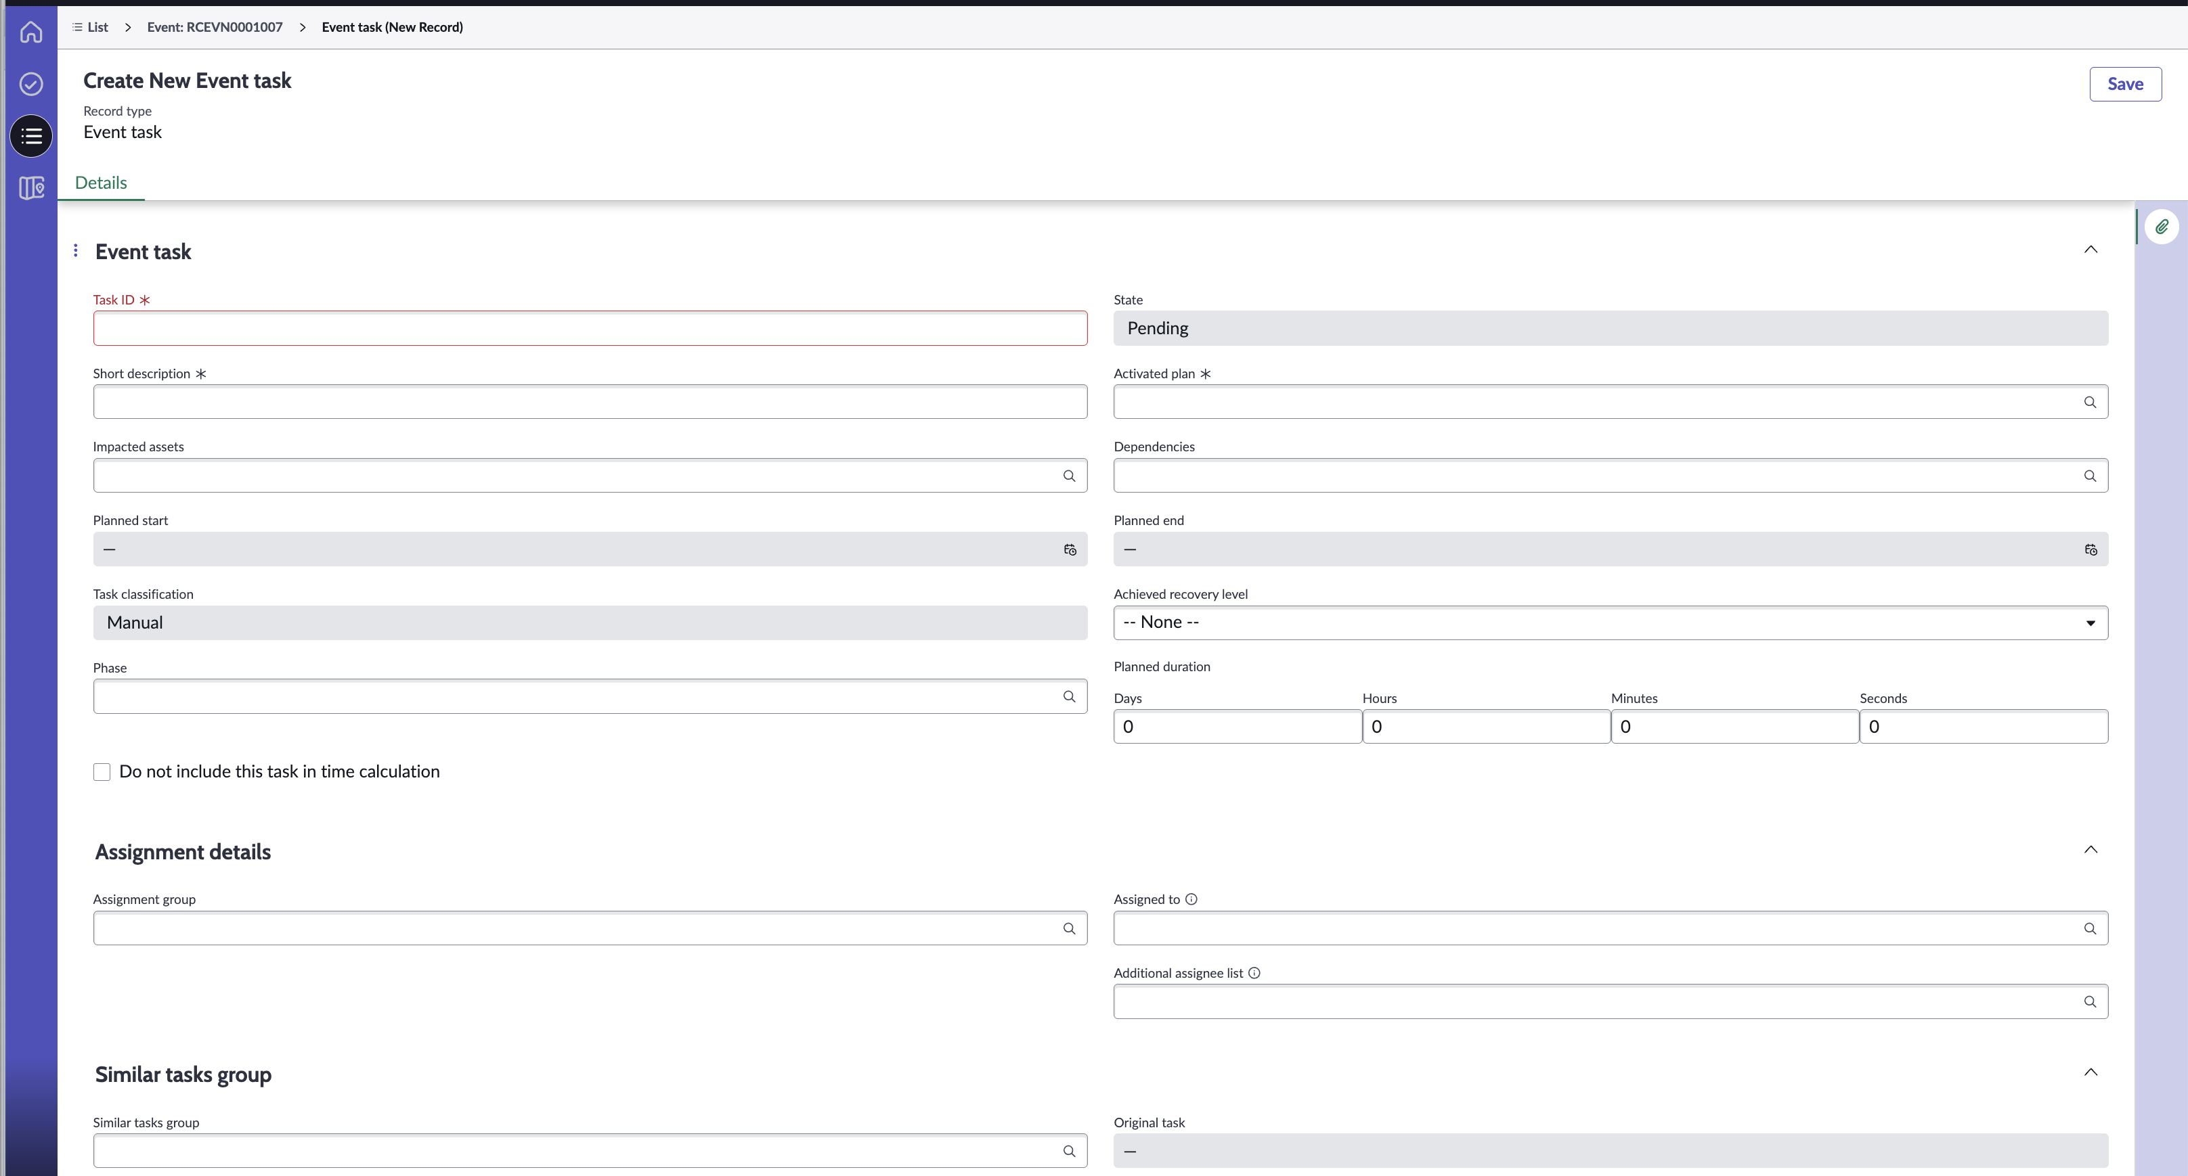Collapse the Event task section
The image size is (2188, 1176).
2091,250
